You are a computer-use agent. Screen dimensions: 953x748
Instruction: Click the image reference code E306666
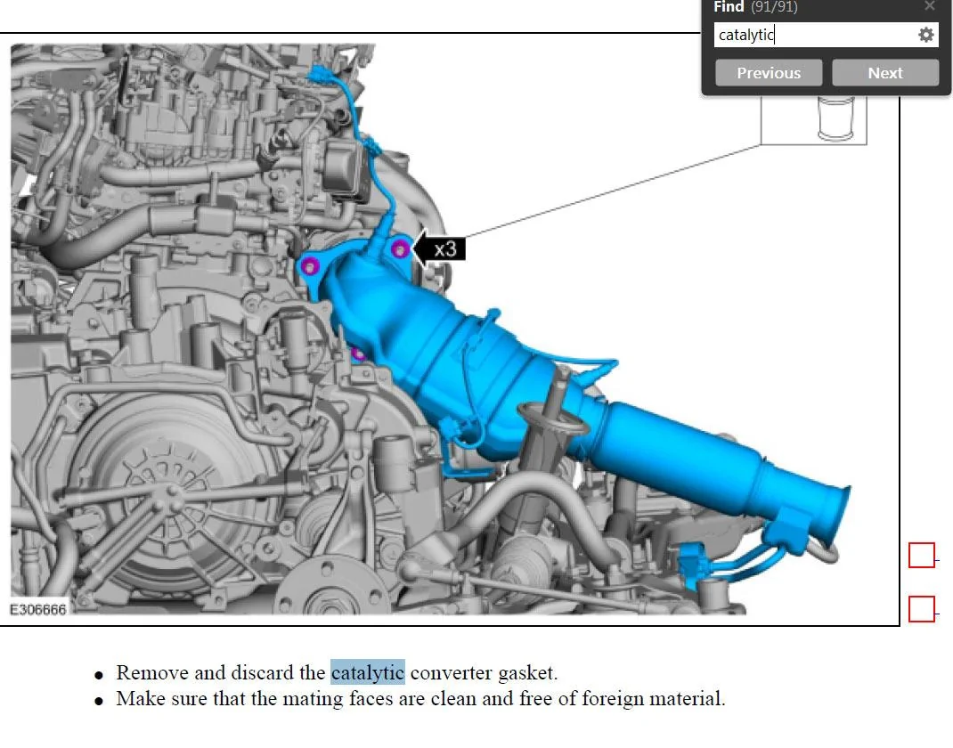tap(37, 609)
